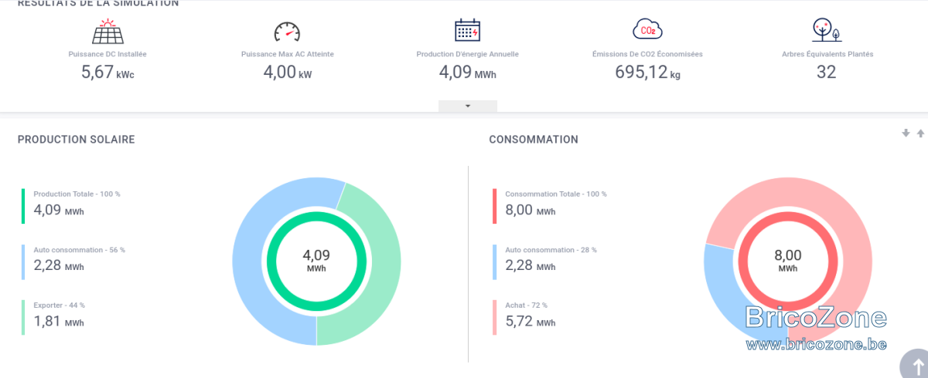This screenshot has width=928, height=378.
Task: Click the 32 trees value
Action: point(827,73)
